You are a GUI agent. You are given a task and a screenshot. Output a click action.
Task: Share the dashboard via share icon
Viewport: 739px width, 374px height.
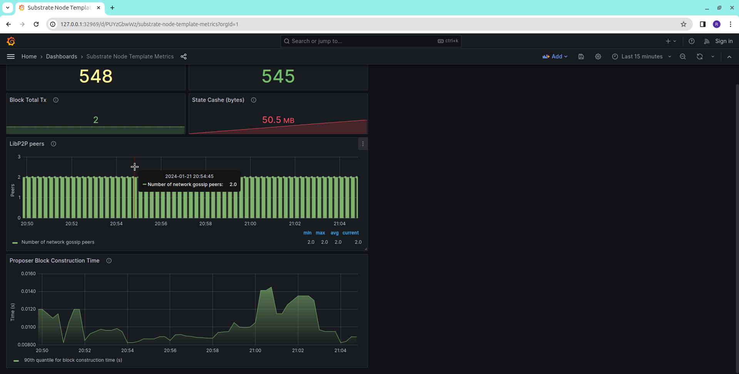[184, 57]
